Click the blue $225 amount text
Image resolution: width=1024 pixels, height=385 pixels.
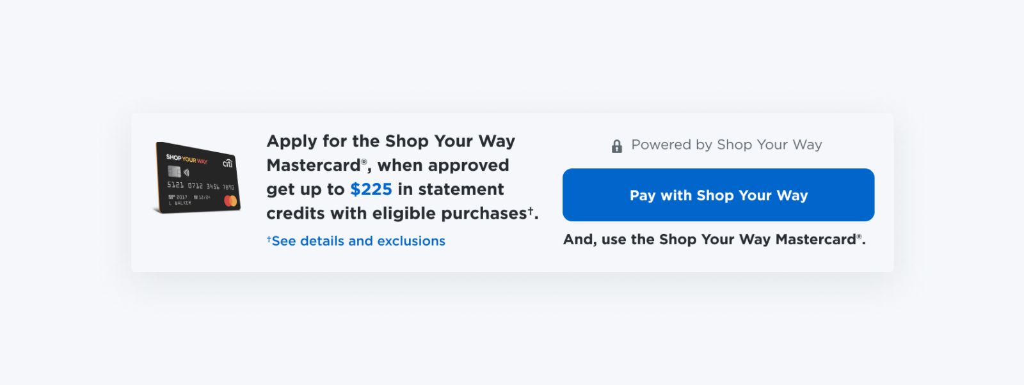371,189
